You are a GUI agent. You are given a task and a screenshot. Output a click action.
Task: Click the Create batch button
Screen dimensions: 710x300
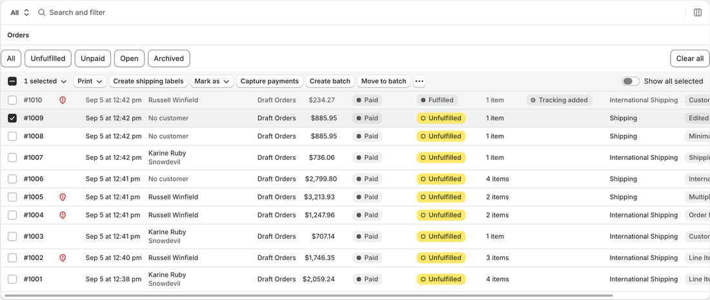pos(330,81)
